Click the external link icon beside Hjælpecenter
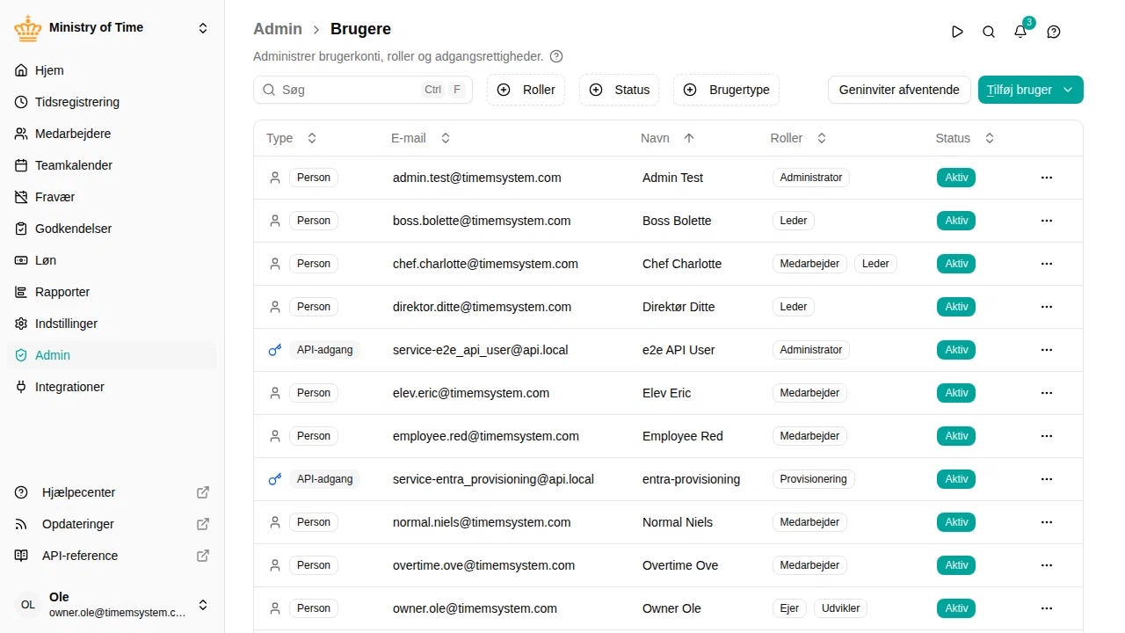This screenshot has height=633, width=1125. tap(203, 492)
